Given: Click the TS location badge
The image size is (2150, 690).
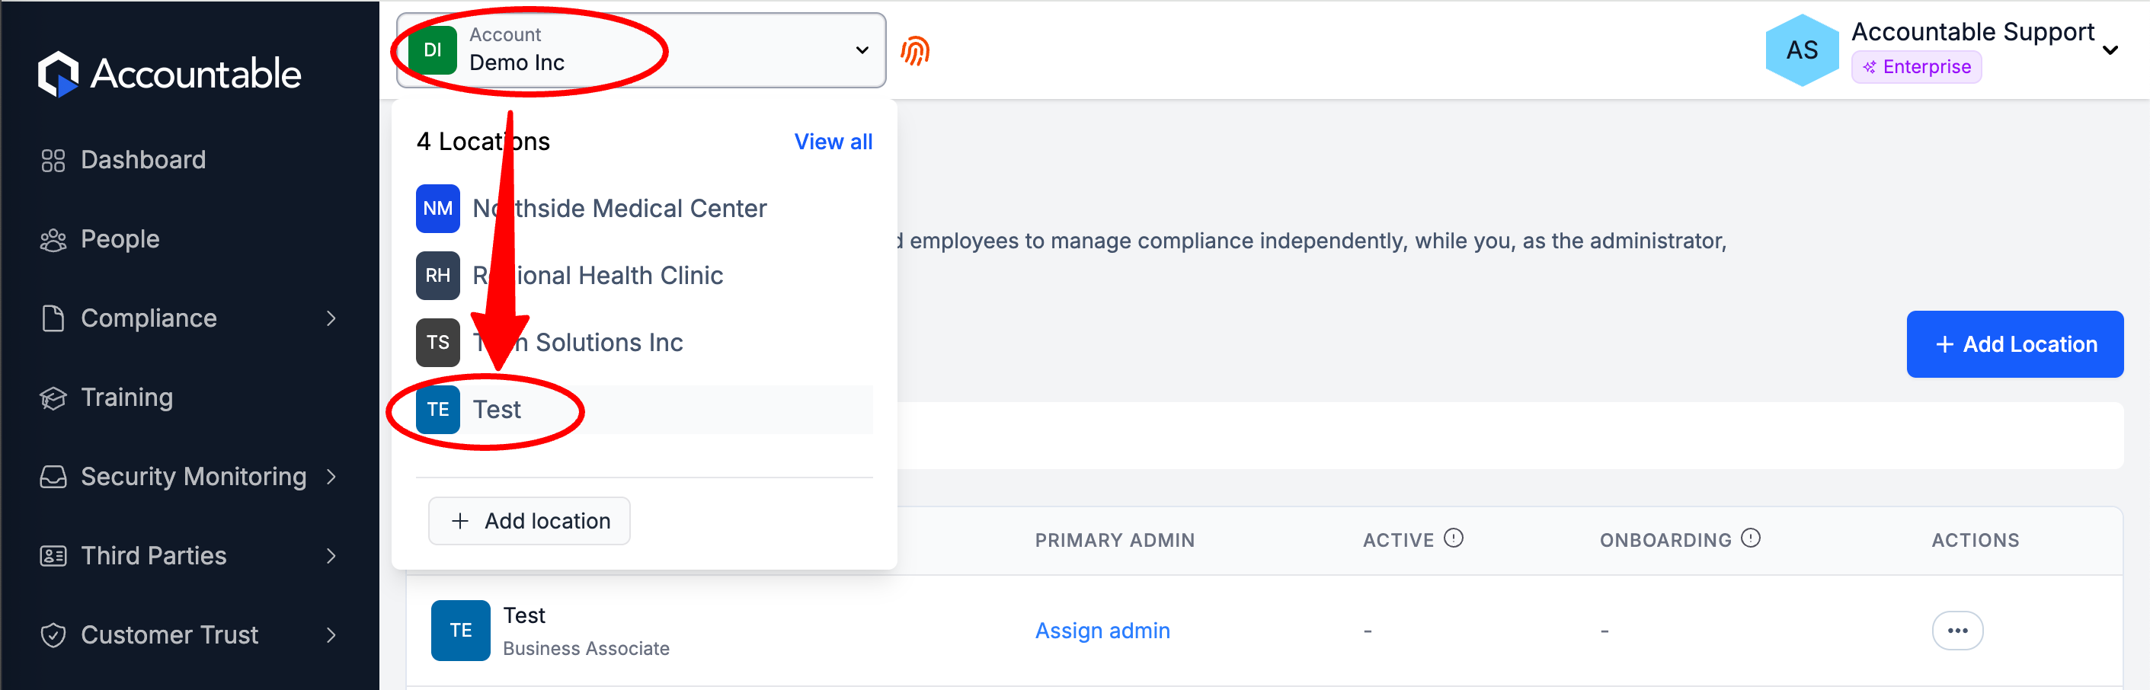Looking at the screenshot, I should point(437,342).
